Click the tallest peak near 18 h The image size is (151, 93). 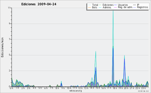tap(113, 10)
